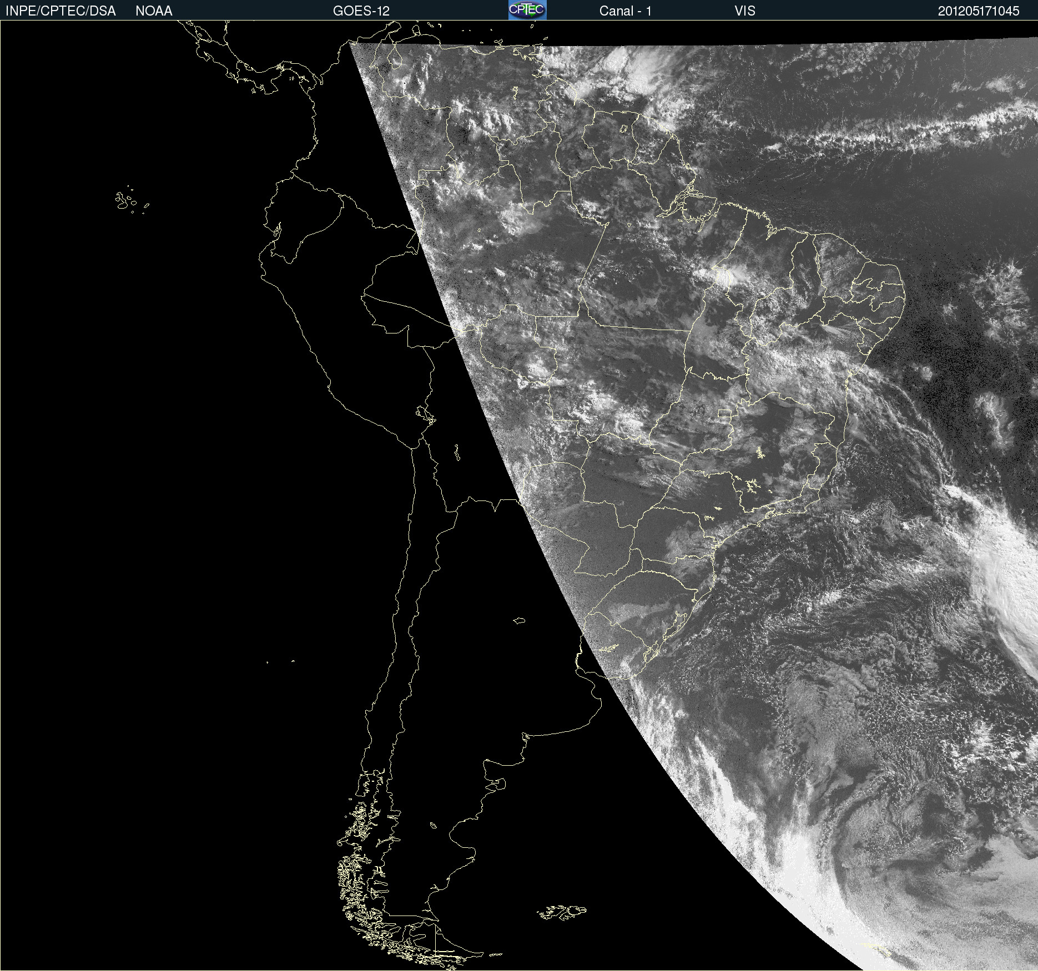1038x971 pixels.
Task: Click the CPTEC logo in the header
Action: 527,10
